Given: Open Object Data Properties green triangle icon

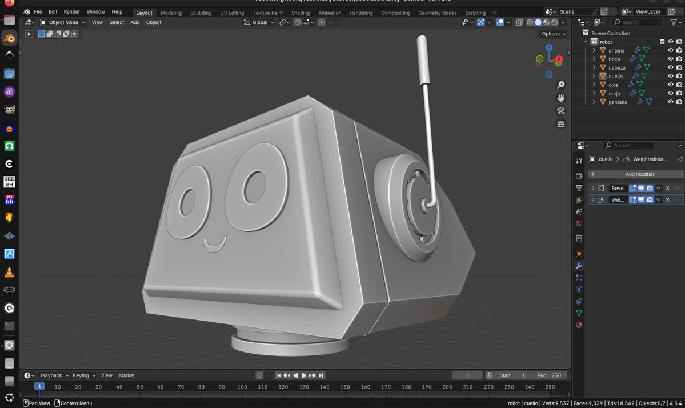Looking at the screenshot, I should pos(579,313).
